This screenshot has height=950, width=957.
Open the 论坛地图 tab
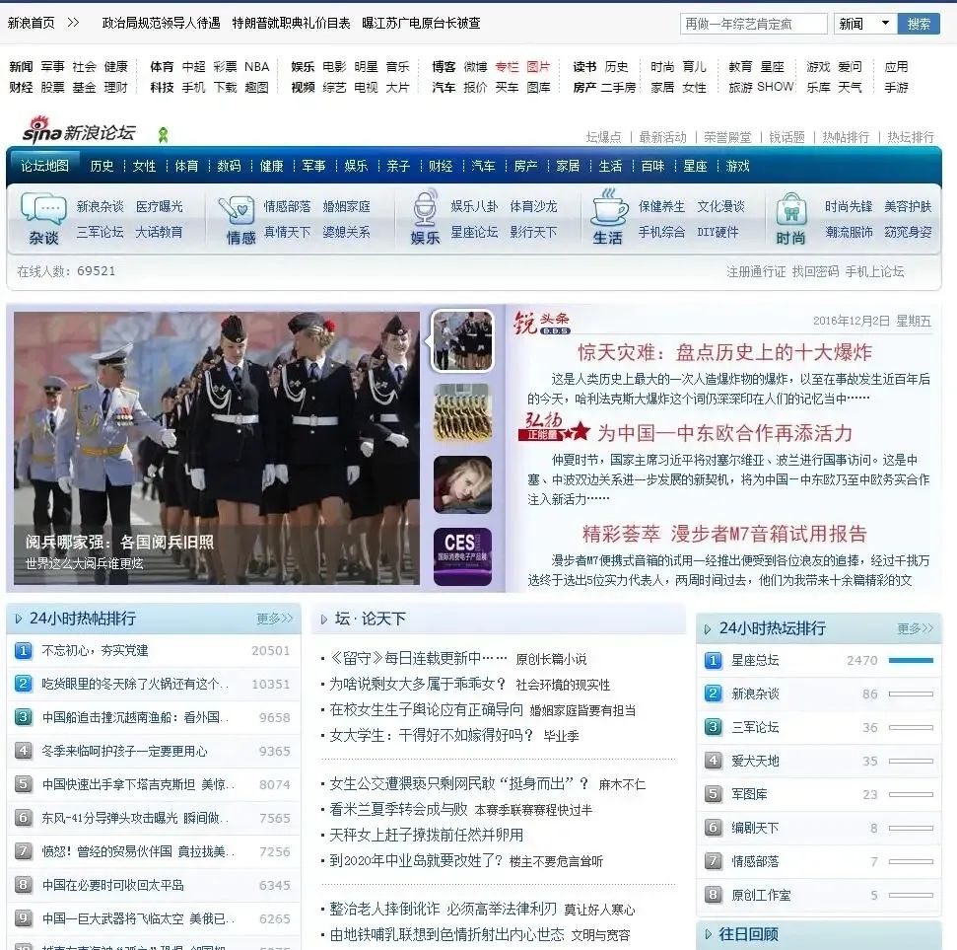(45, 166)
